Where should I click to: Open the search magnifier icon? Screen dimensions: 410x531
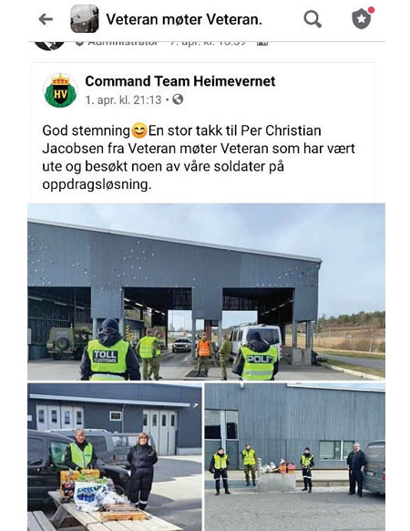[x=313, y=19]
